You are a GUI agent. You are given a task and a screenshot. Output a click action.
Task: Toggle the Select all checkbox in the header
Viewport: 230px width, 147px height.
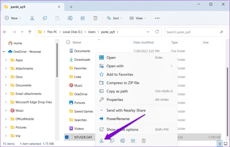click(x=68, y=42)
